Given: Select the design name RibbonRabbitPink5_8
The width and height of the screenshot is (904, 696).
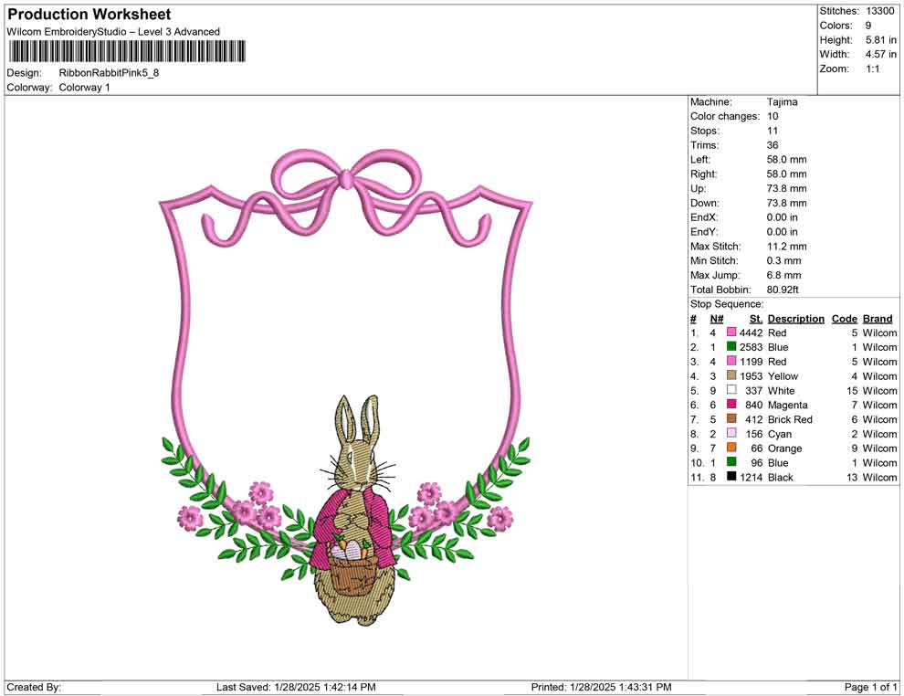Looking at the screenshot, I should tap(109, 73).
